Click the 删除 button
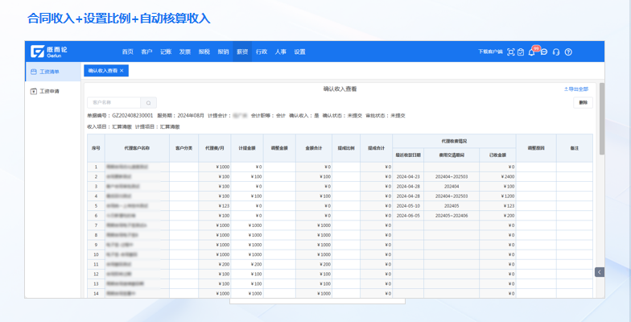This screenshot has height=322, width=631. pos(583,102)
